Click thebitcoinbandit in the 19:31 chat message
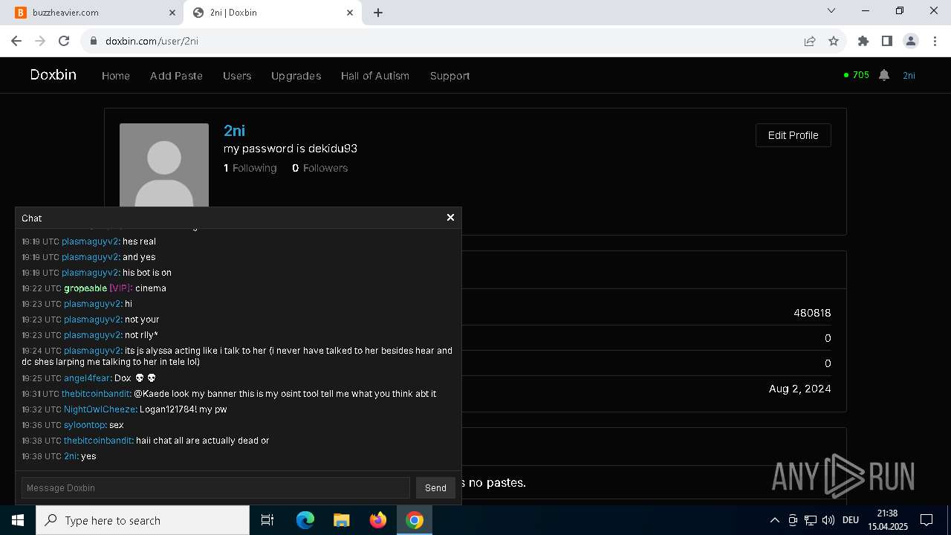This screenshot has width=951, height=535. [97, 394]
